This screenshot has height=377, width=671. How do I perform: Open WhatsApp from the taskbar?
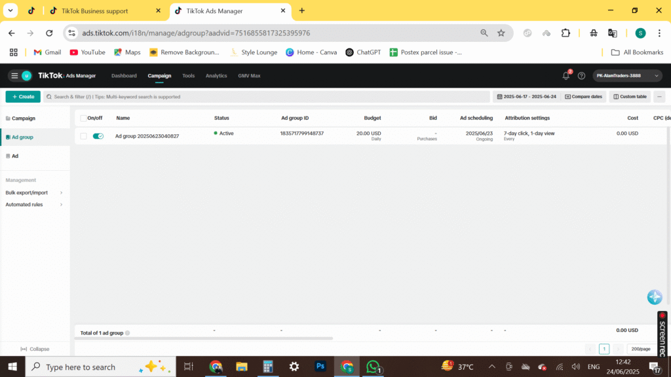coord(373,367)
